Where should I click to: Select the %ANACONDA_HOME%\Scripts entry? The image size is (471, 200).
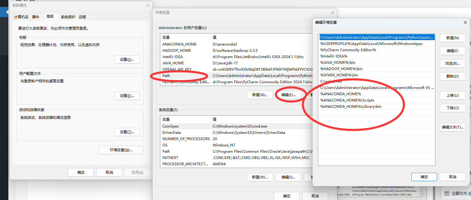377,100
